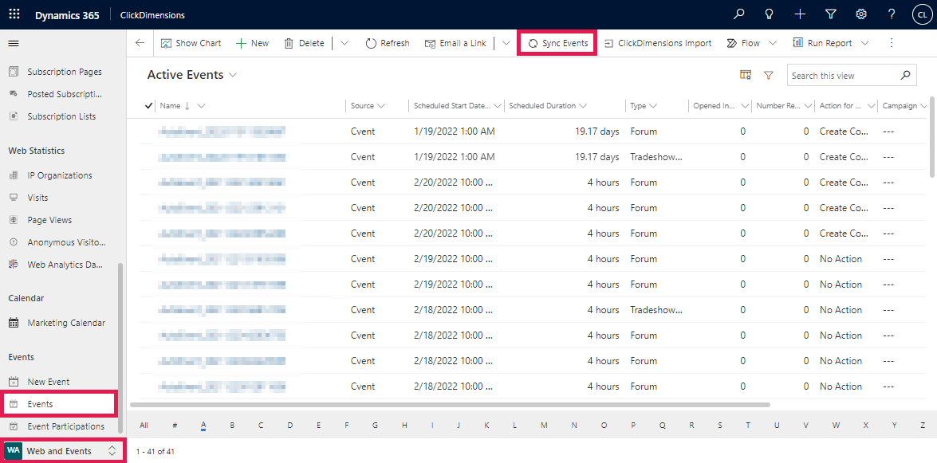Screen dimensions: 937x463
Task: Open IP Organizations in sidebar
Action: [x=58, y=175]
